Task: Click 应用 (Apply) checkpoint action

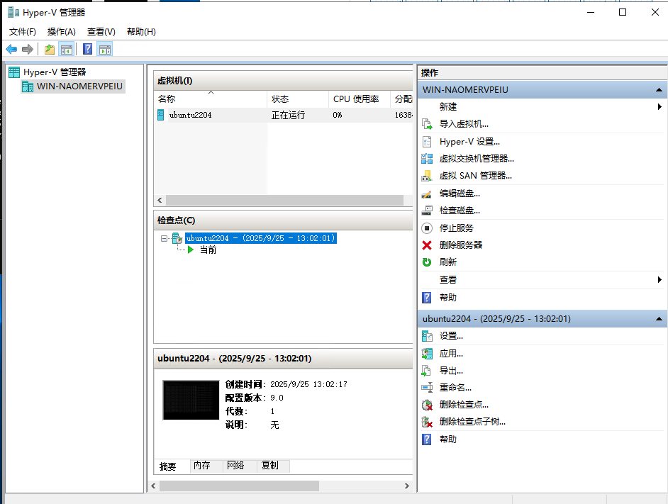Action: tap(451, 354)
